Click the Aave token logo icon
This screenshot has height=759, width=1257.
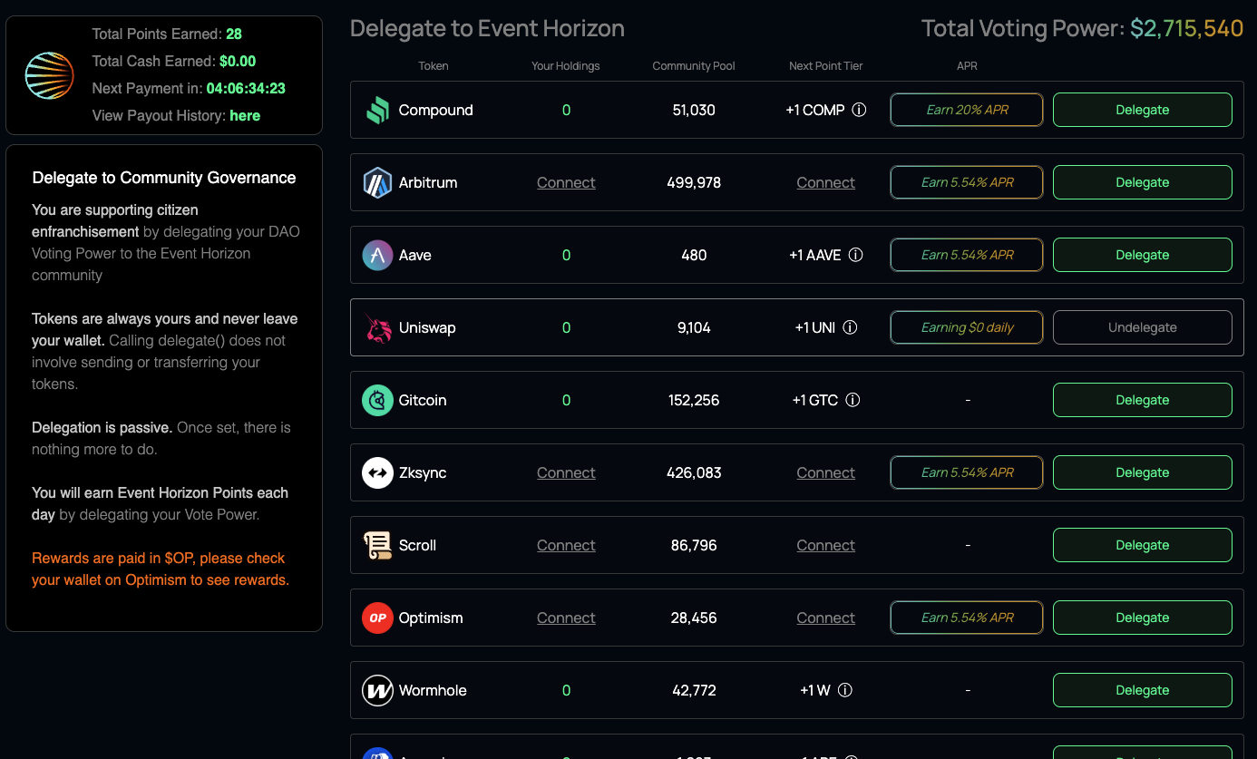point(377,255)
